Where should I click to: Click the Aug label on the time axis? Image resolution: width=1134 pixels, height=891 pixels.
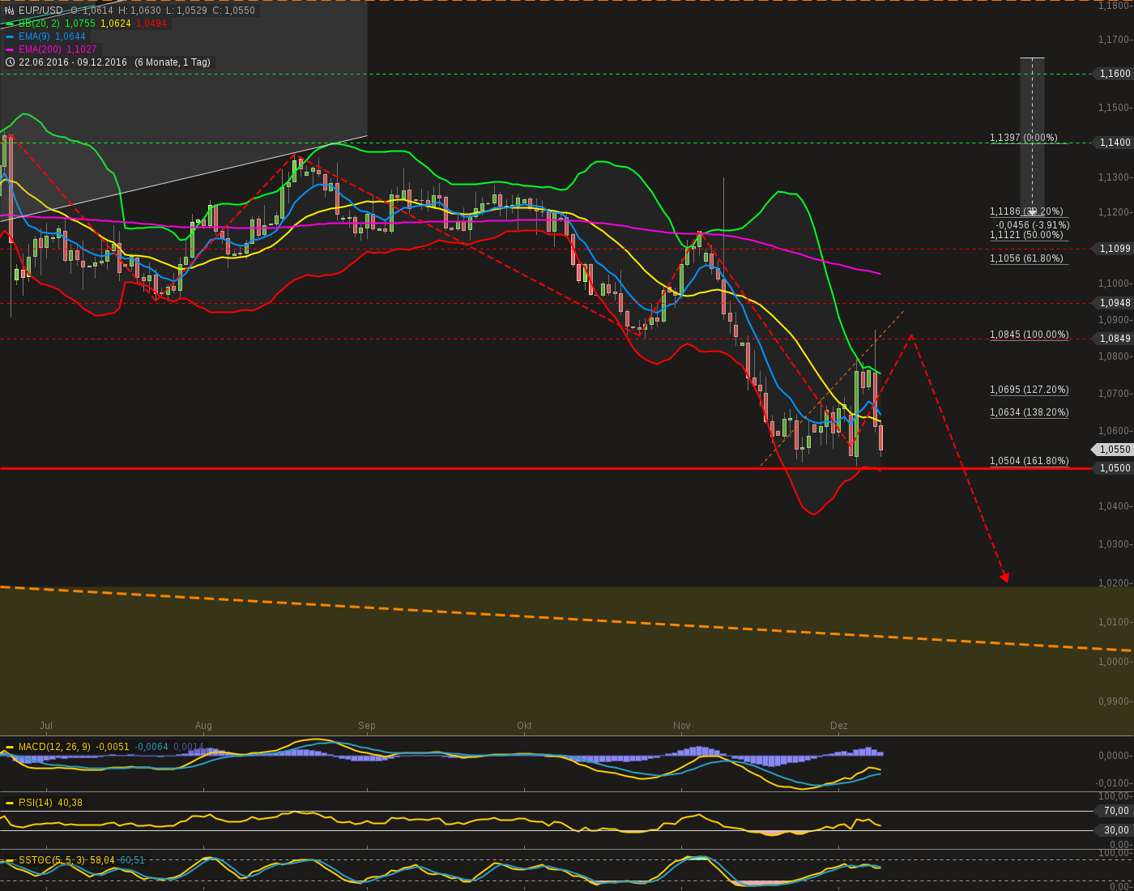click(x=203, y=726)
